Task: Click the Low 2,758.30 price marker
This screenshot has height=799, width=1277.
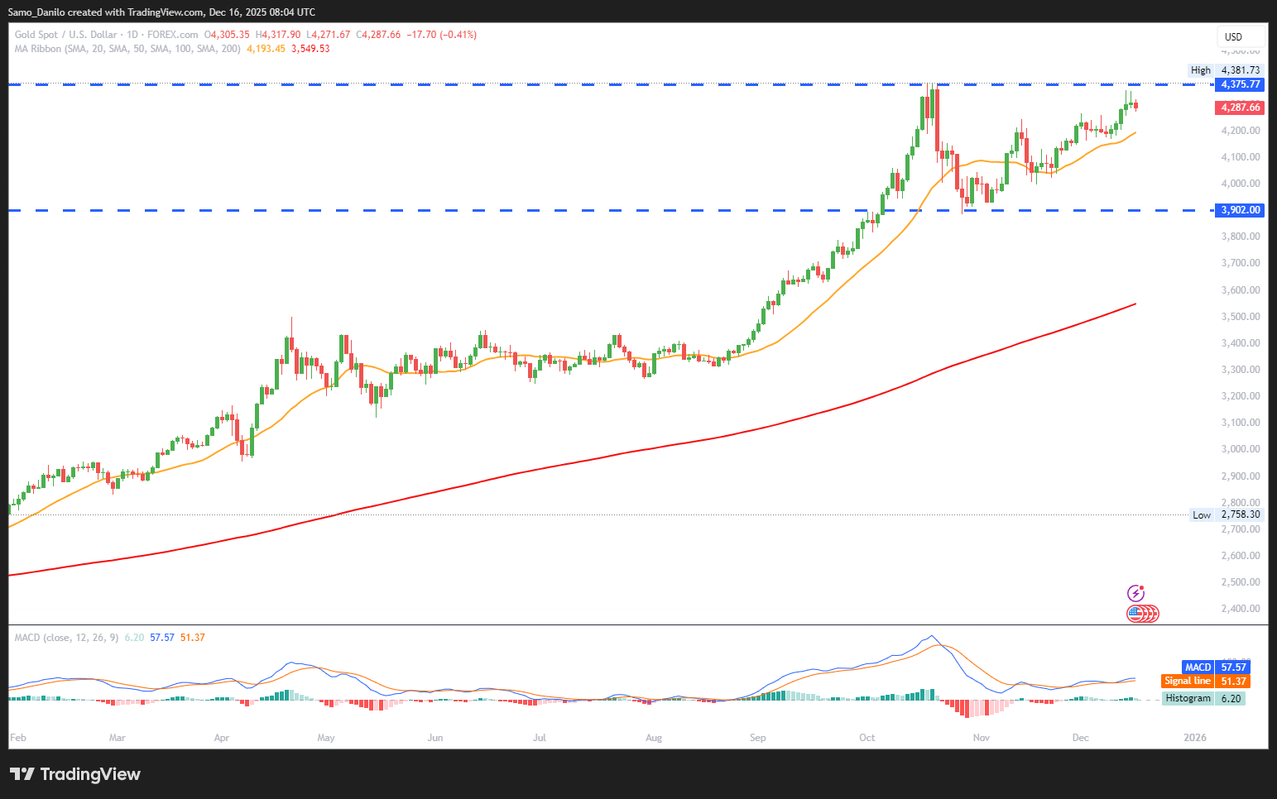Action: (x=1226, y=514)
